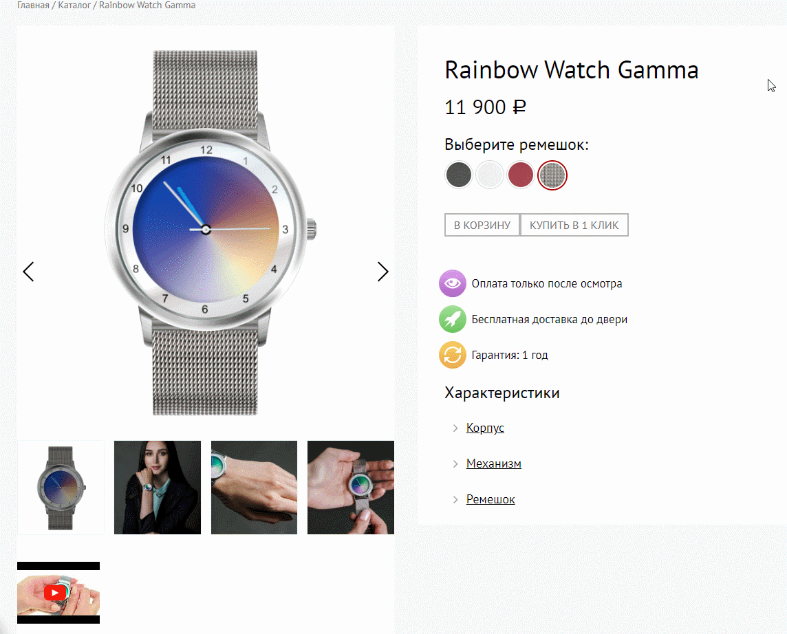Screen dimensions: 787x634
Task: Select the metal mesh strap option
Action: point(552,175)
